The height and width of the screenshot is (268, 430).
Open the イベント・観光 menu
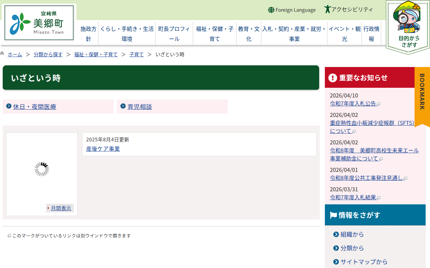pos(345,34)
